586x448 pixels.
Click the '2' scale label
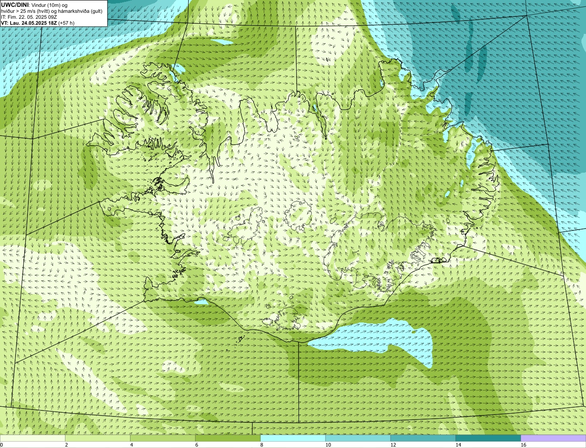[66, 445]
